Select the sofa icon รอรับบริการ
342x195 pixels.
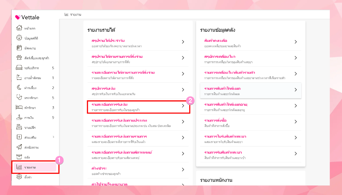(19, 68)
